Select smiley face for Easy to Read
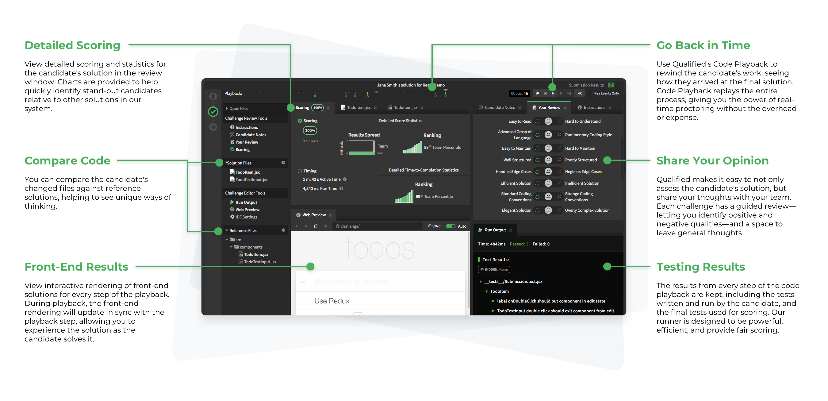The width and height of the screenshot is (828, 401). coord(537,121)
